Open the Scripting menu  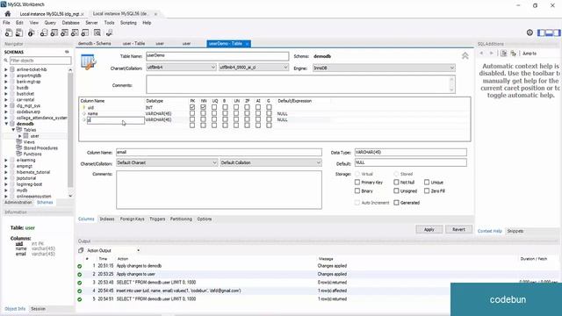pyautogui.click(x=128, y=23)
